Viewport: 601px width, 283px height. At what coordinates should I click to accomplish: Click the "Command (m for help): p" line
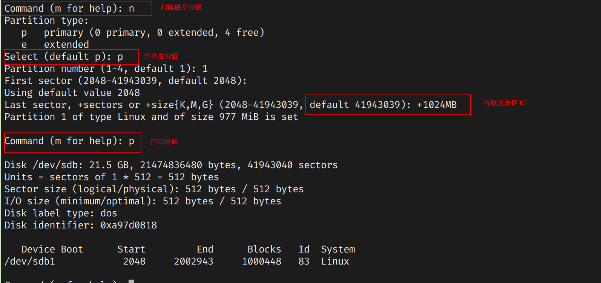coord(69,141)
